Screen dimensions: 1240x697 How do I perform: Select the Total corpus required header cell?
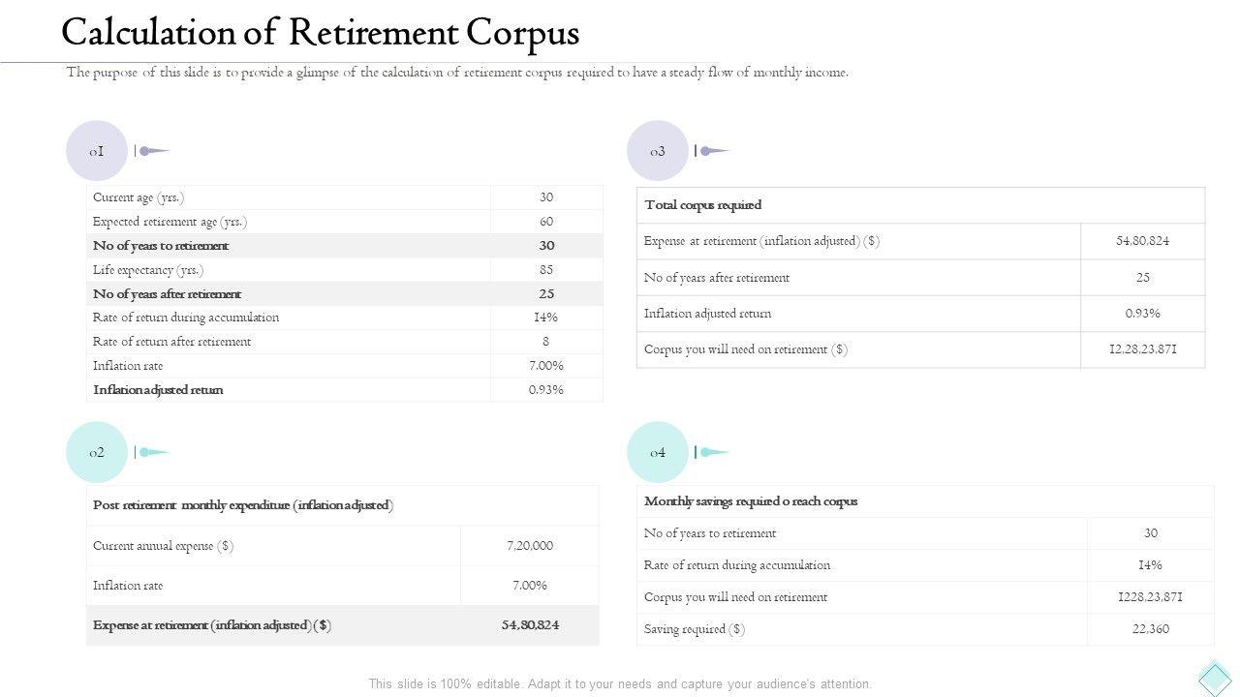click(x=703, y=205)
